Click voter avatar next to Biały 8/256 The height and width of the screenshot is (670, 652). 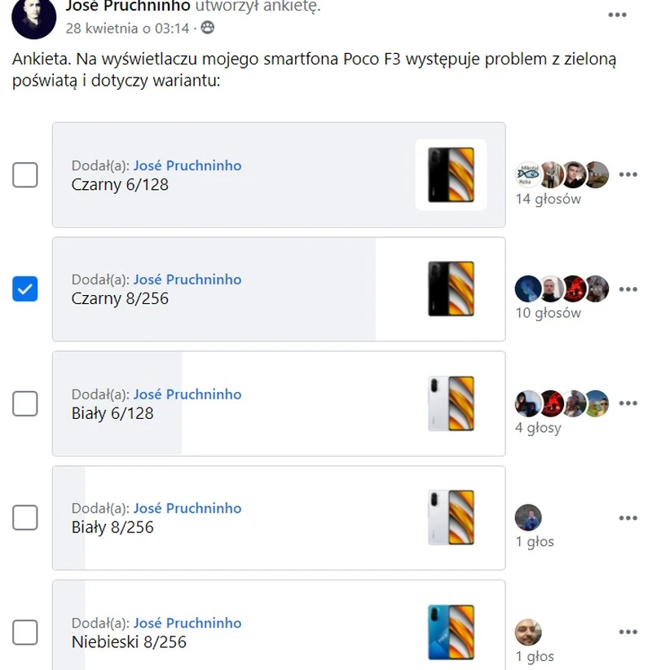coord(528,517)
